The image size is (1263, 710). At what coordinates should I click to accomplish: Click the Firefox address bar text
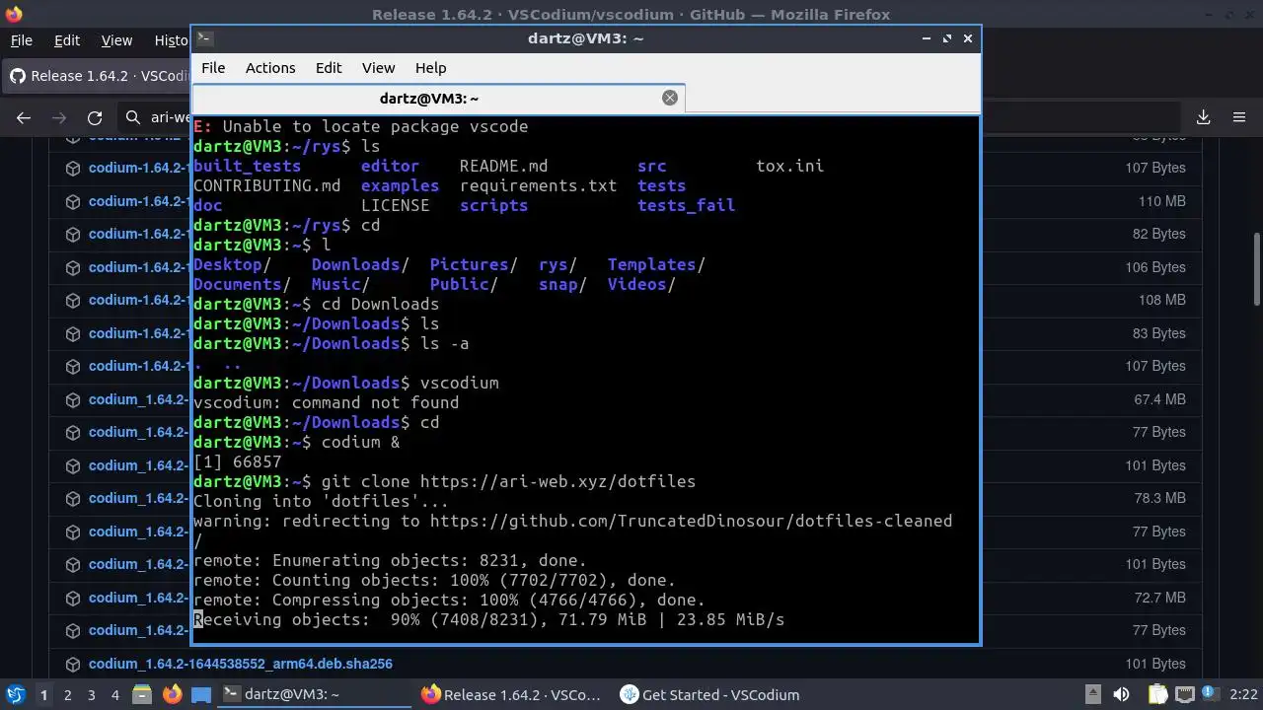(169, 117)
